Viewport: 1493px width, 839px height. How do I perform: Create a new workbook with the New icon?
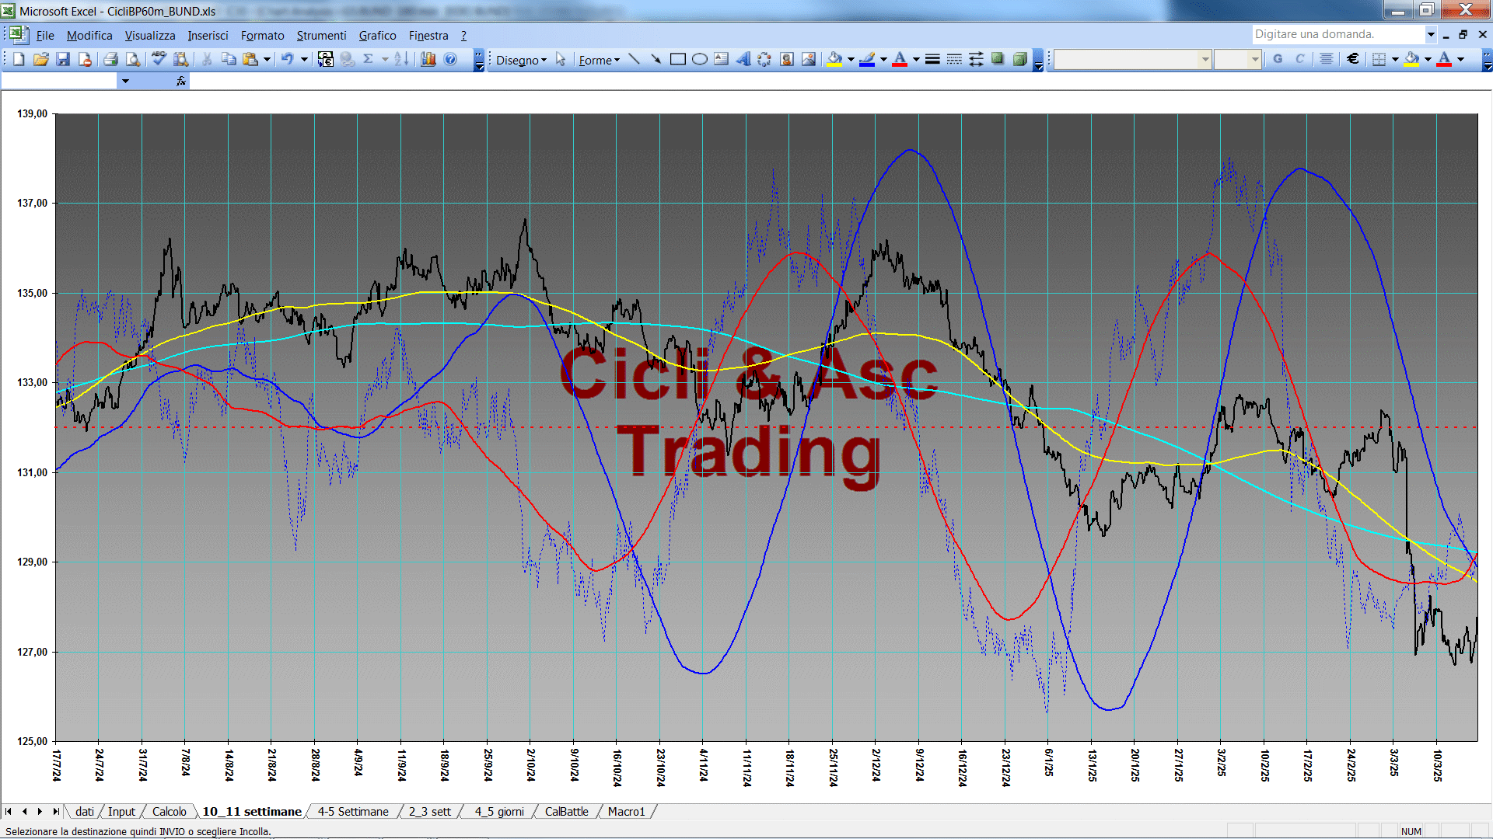point(19,59)
